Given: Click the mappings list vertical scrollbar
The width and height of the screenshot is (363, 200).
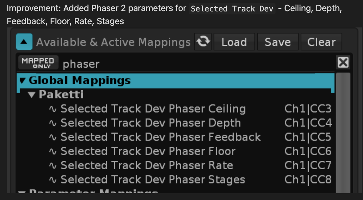Looking at the screenshot, I should 343,133.
